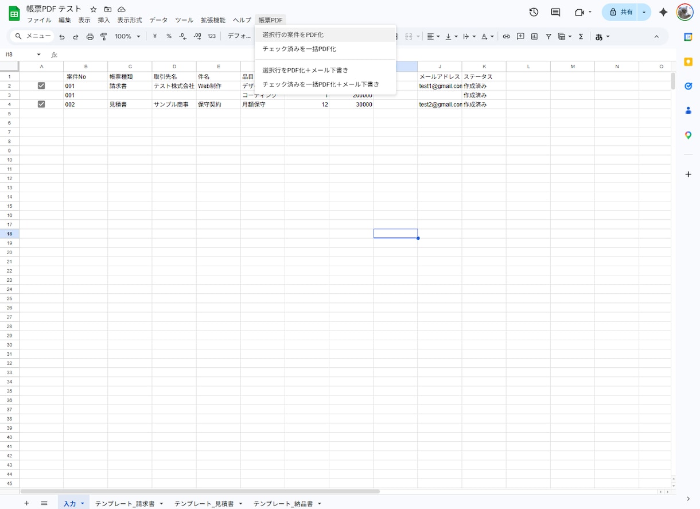Show the all sheets list

[44, 503]
